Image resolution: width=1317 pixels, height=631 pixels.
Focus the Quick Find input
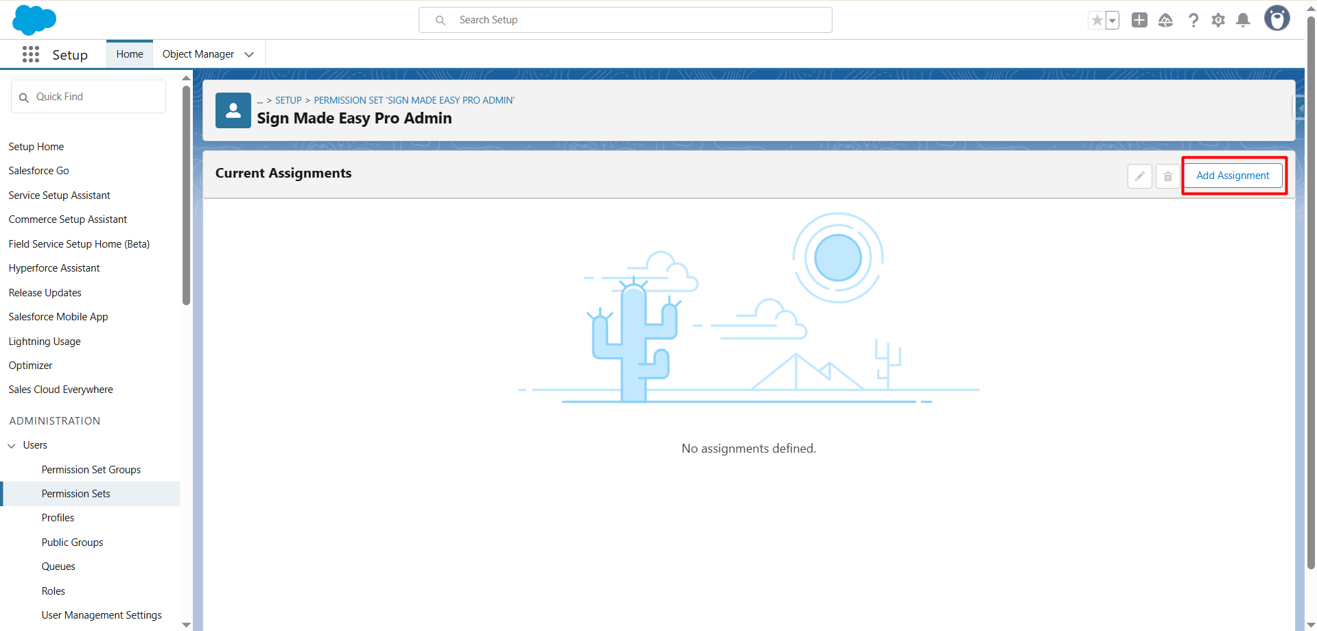click(89, 97)
